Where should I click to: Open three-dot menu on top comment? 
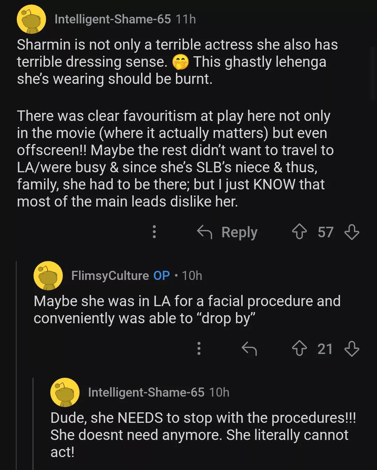click(154, 232)
